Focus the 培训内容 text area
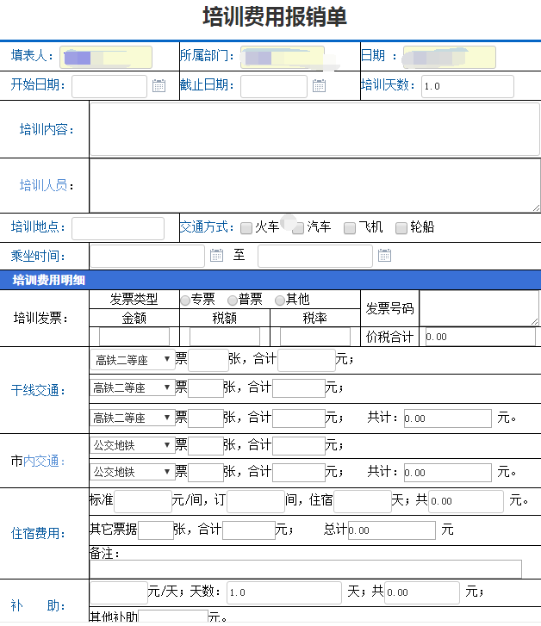 [314, 129]
